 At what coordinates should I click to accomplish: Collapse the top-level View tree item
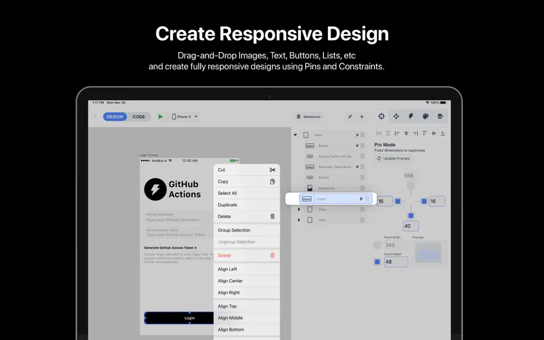coord(295,135)
